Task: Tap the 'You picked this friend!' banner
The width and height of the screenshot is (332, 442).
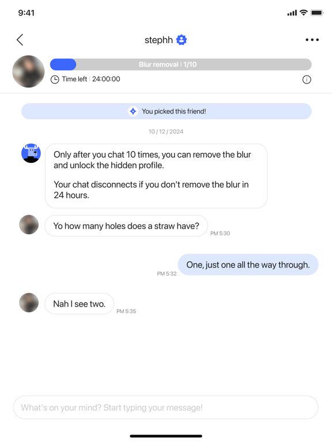Action: tap(166, 111)
